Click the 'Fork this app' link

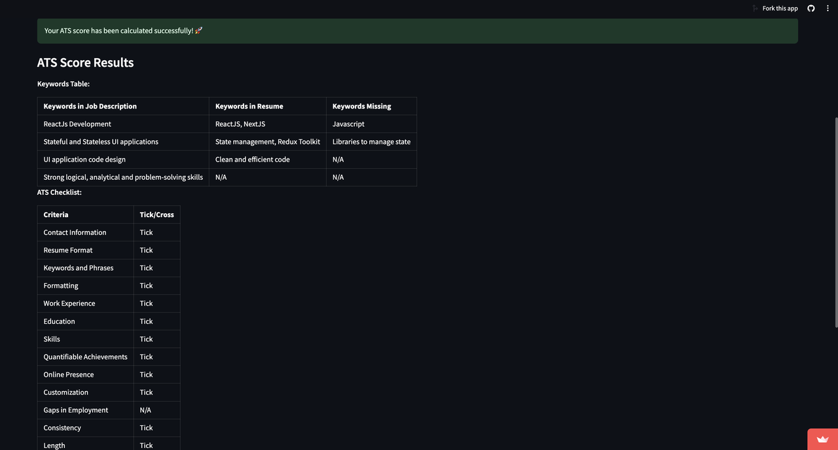point(780,8)
